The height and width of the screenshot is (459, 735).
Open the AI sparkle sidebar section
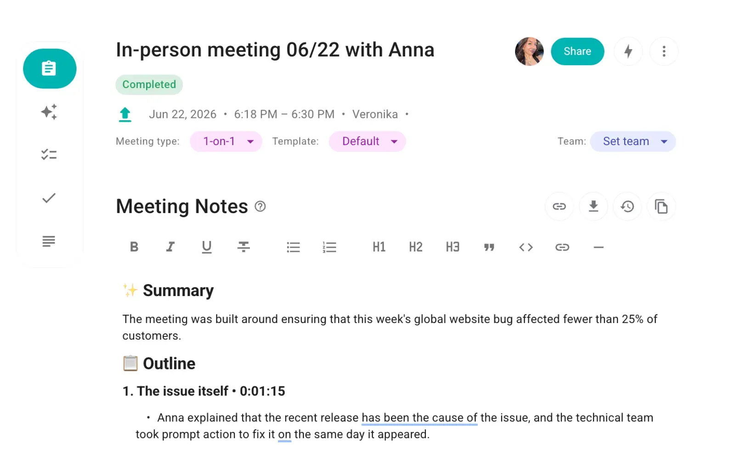(x=49, y=112)
